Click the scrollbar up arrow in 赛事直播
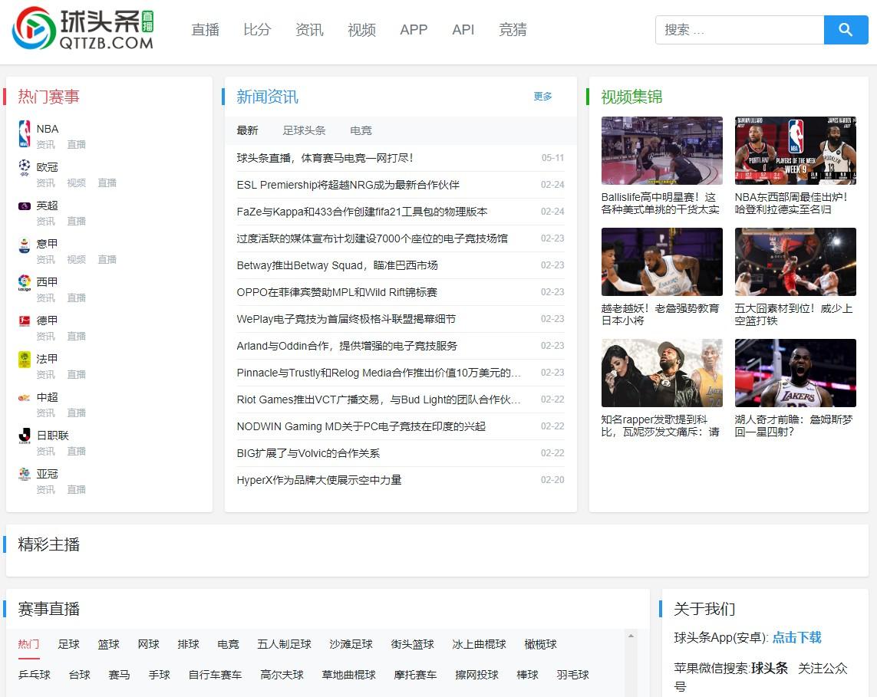The image size is (877, 697). point(631,636)
